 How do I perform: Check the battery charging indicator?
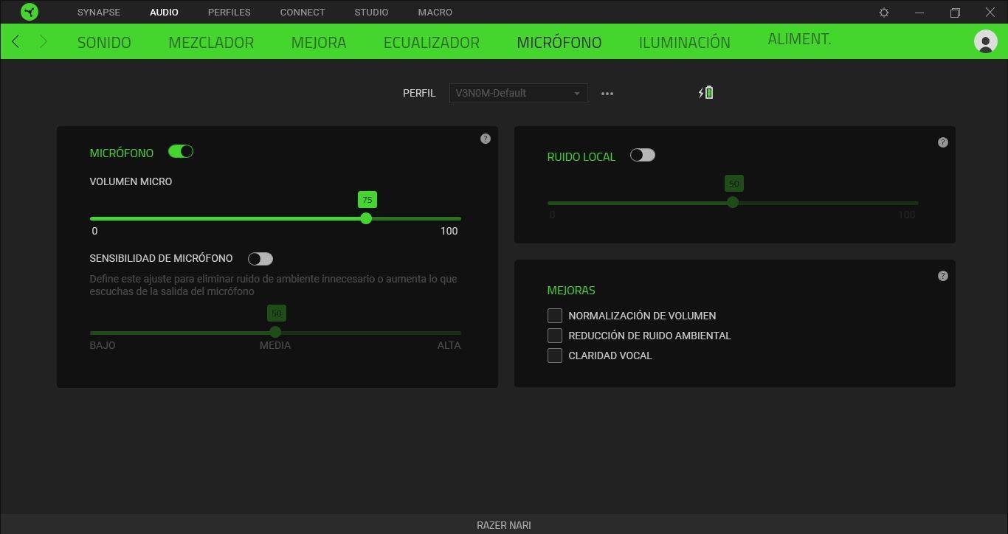point(706,92)
